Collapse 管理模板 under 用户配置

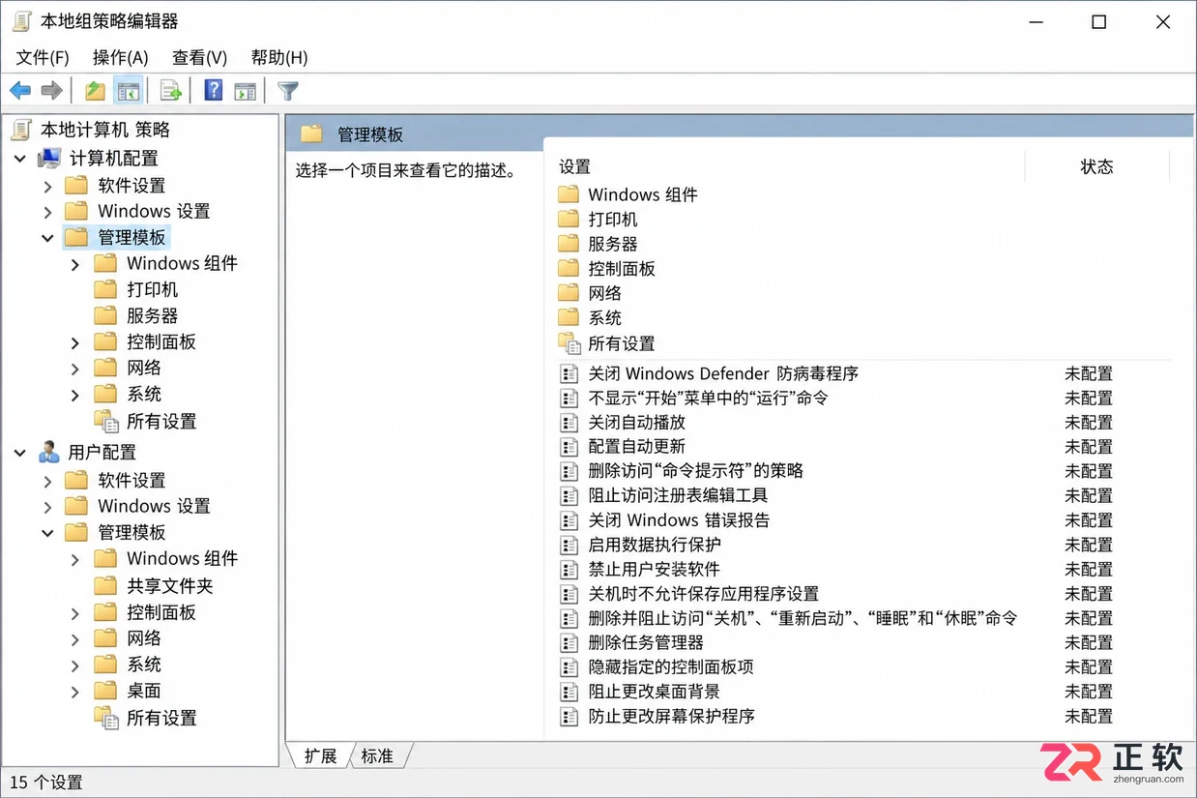(47, 532)
